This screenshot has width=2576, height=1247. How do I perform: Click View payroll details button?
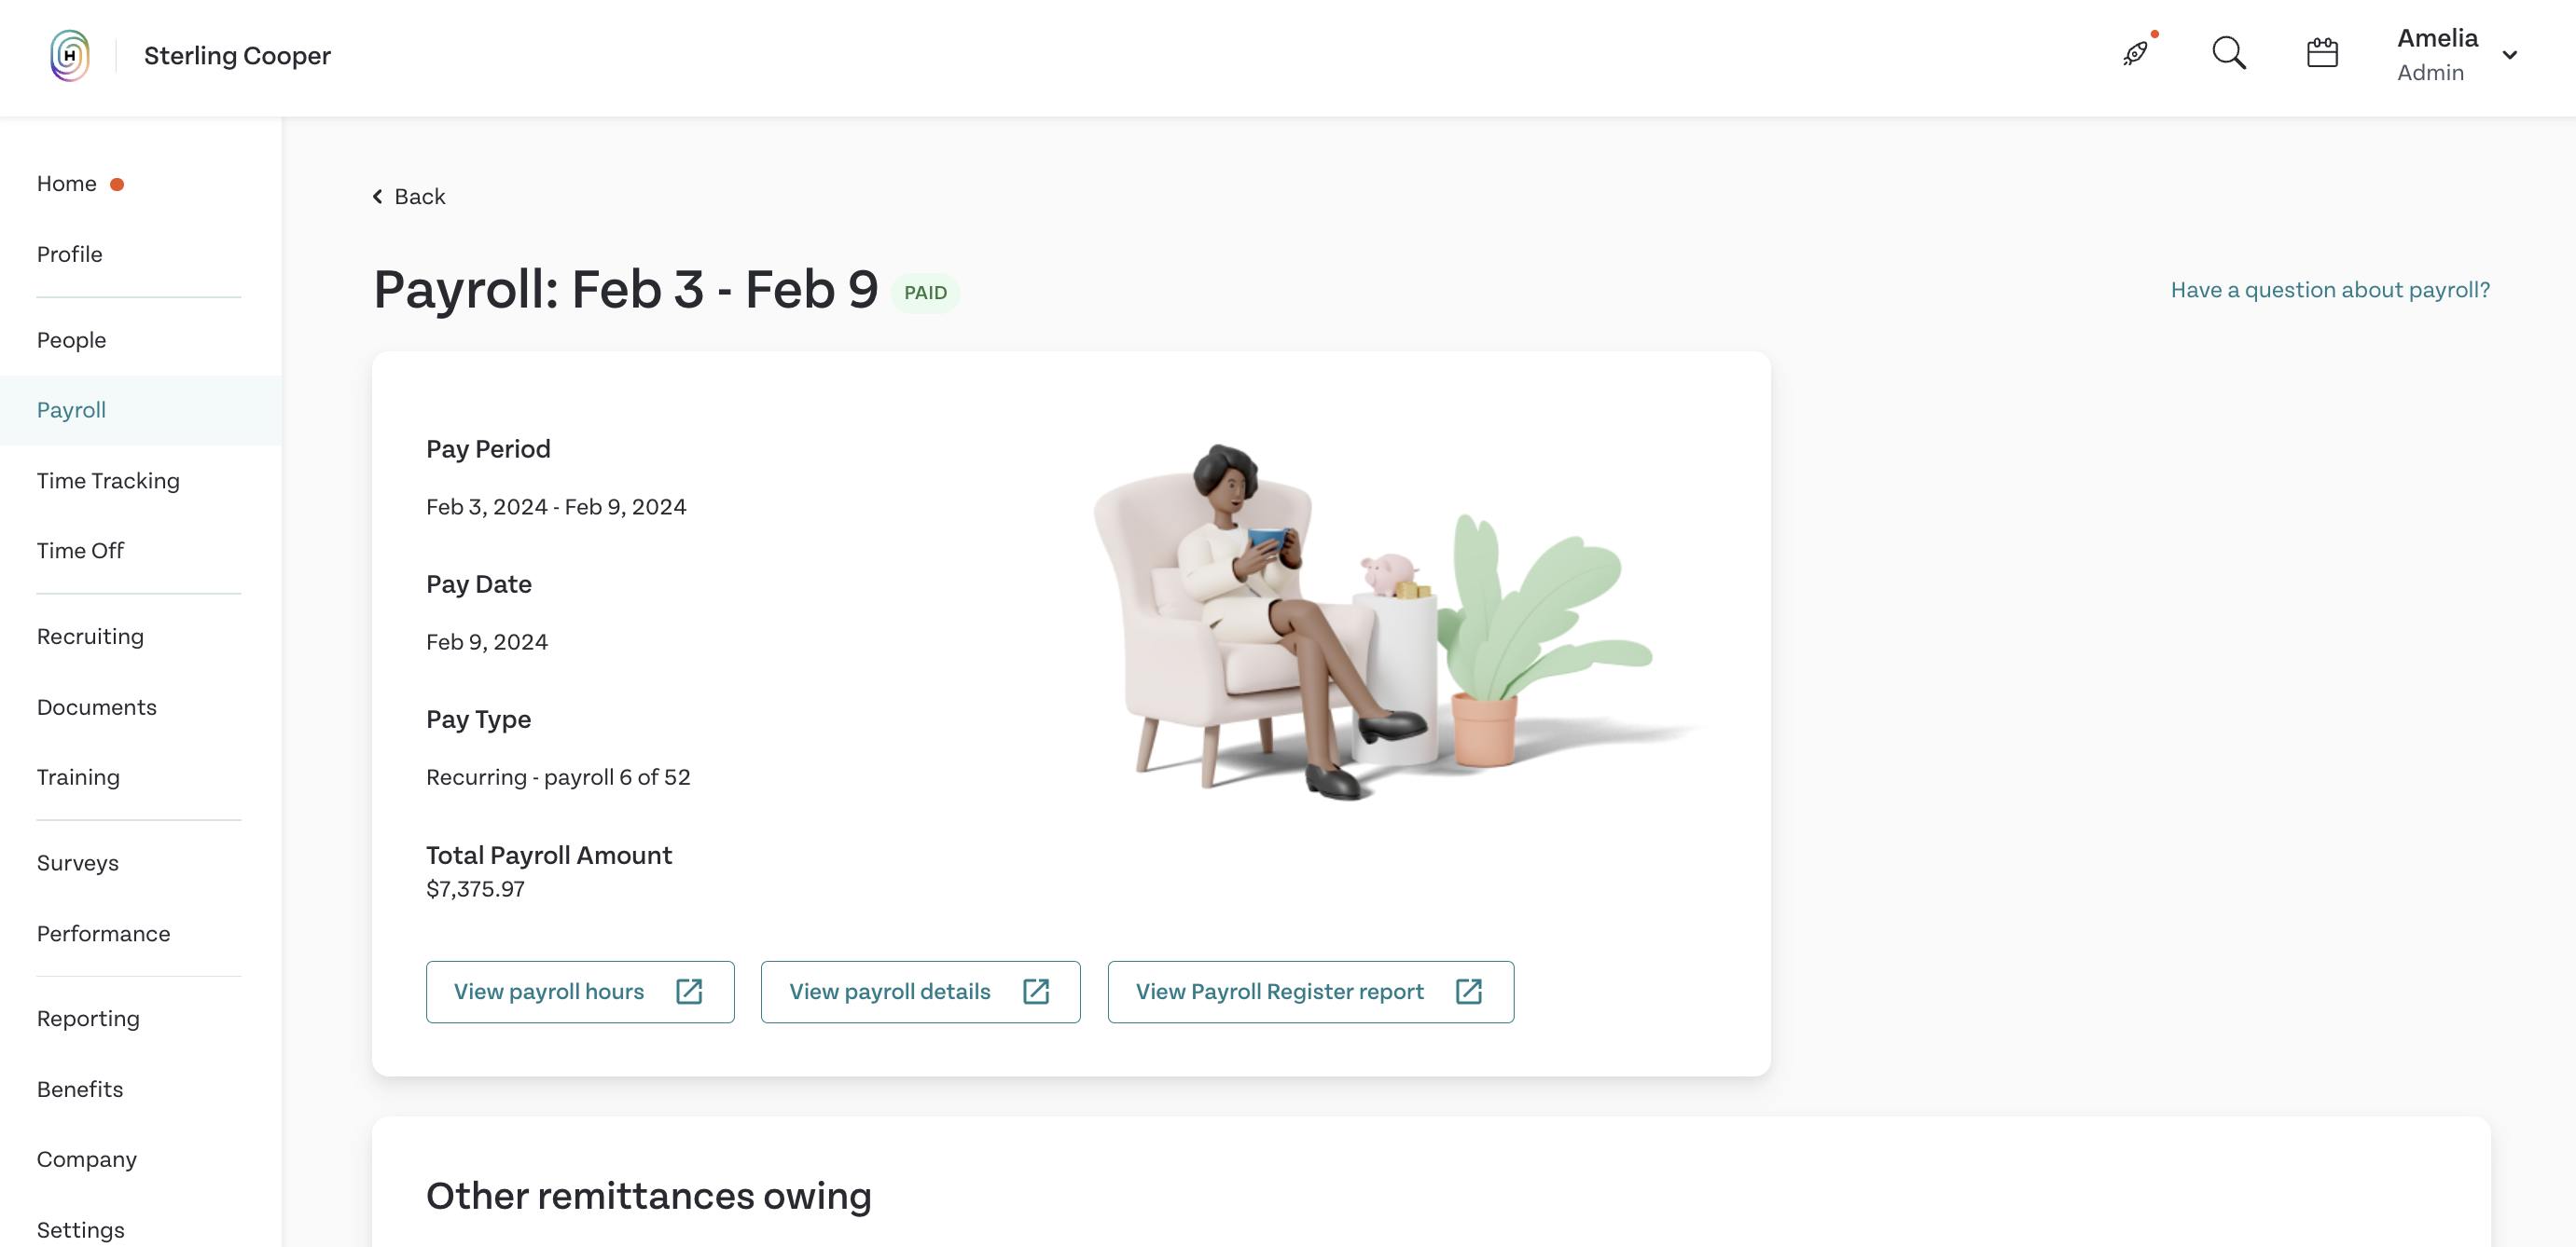point(920,992)
